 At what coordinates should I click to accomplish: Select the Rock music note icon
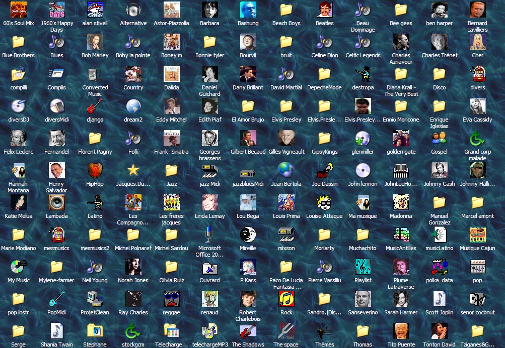pyautogui.click(x=286, y=299)
